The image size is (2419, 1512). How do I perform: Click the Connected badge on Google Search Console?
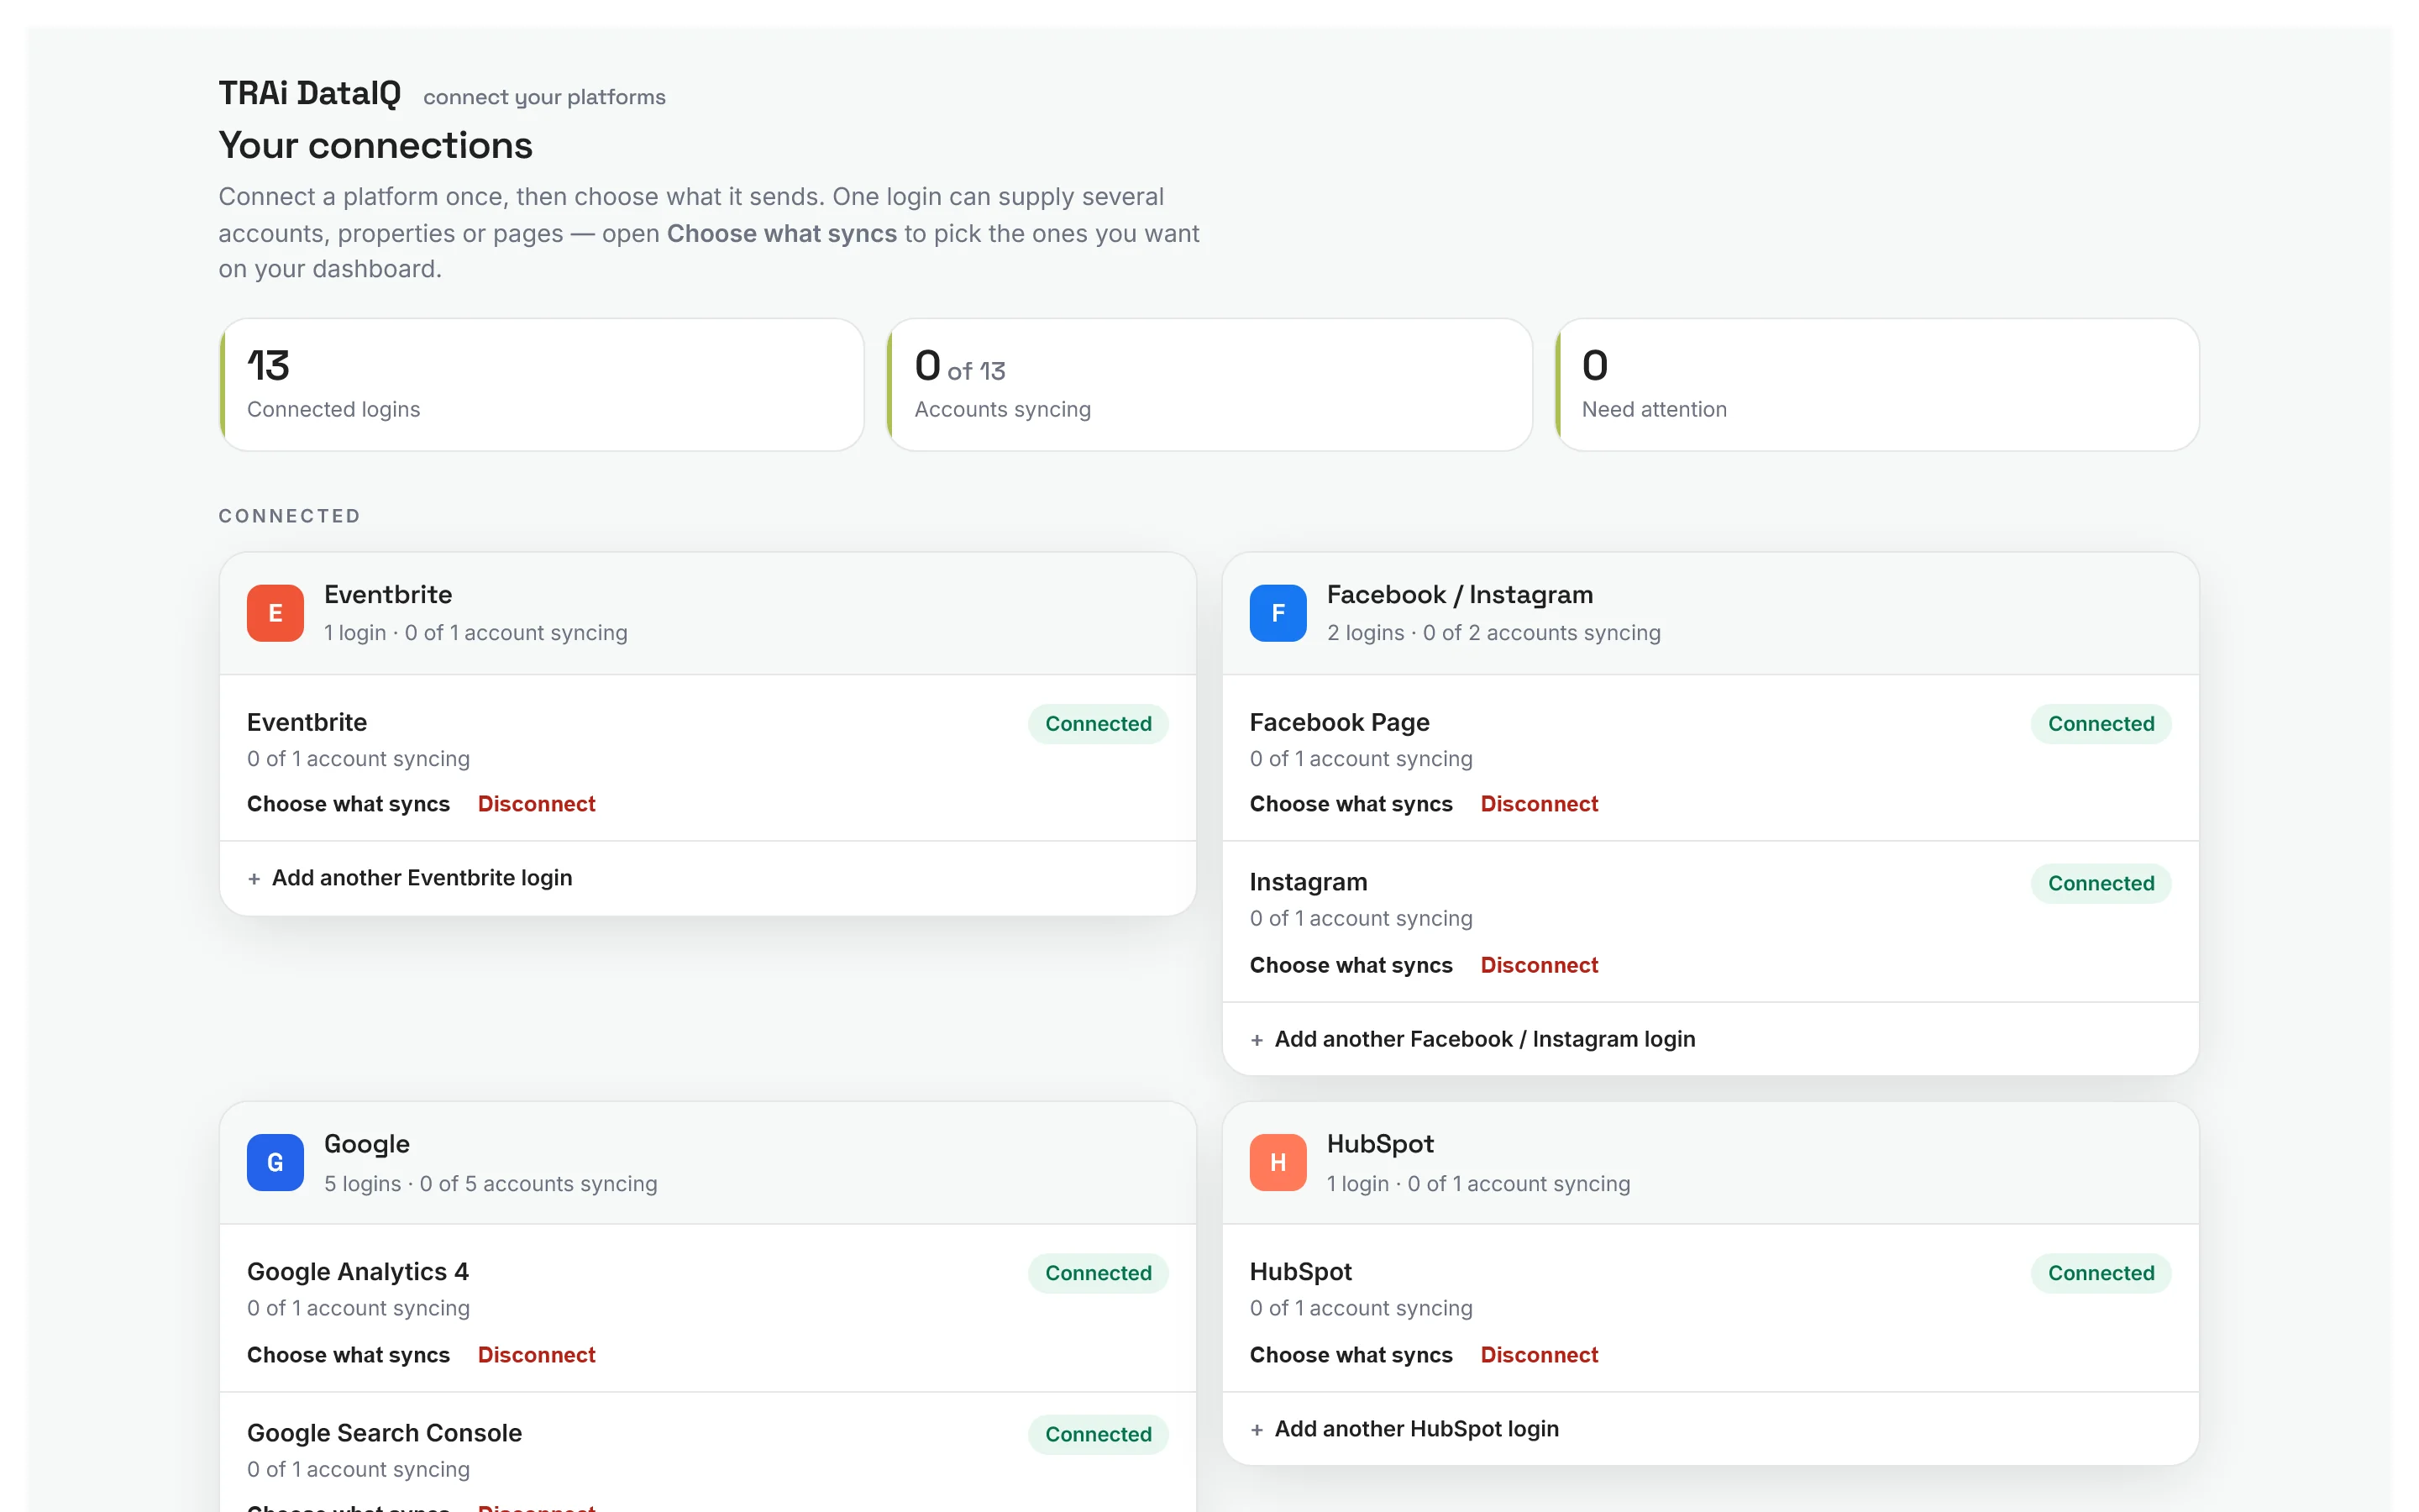1098,1434
